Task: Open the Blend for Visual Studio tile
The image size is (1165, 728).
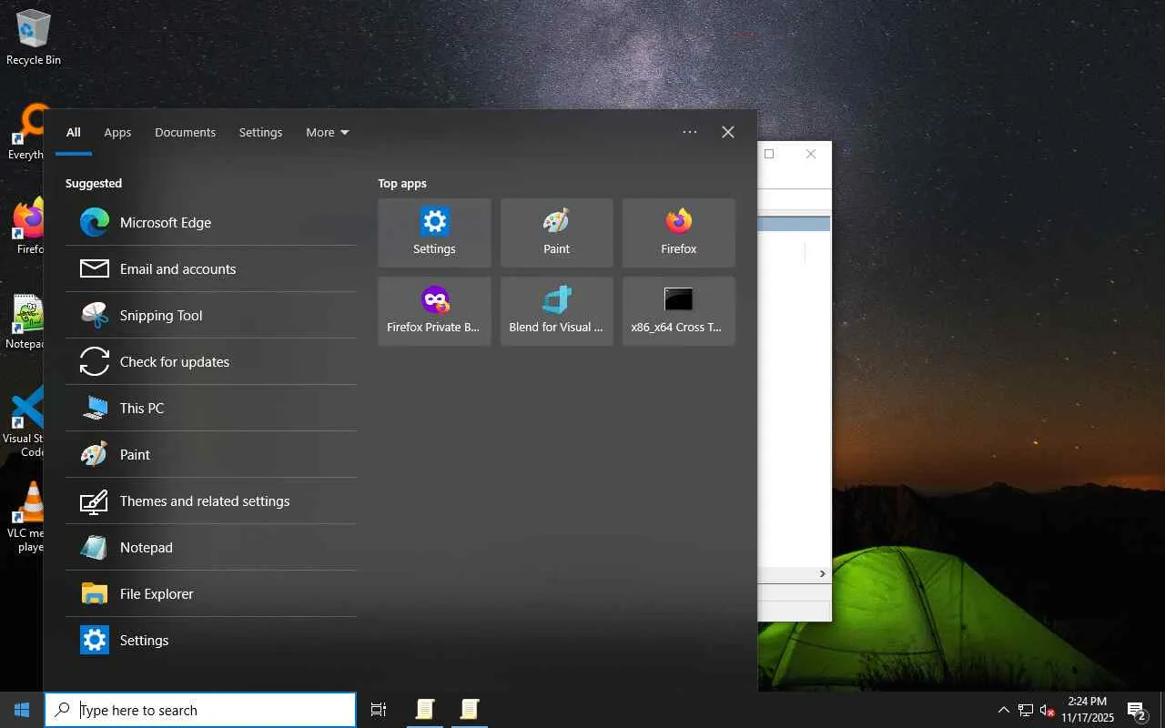Action: 557,311
